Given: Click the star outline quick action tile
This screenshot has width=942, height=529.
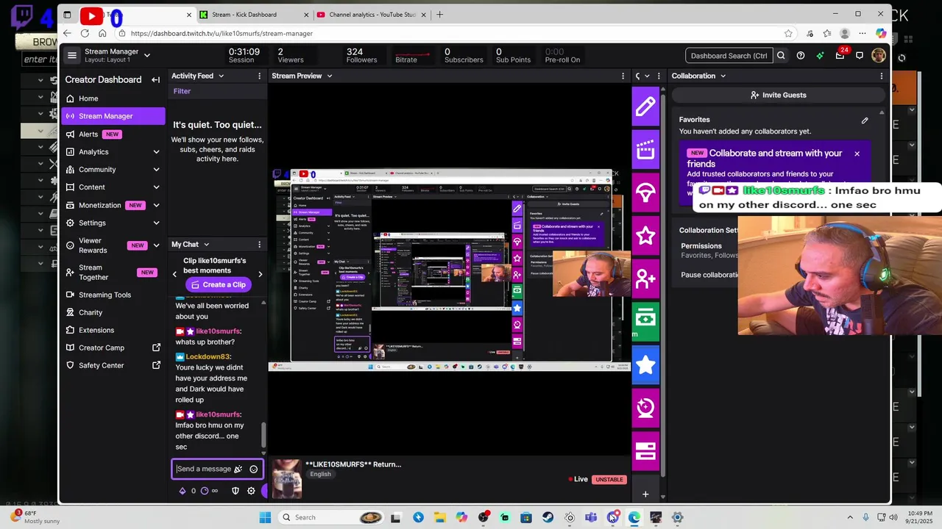Looking at the screenshot, I should coord(645,236).
